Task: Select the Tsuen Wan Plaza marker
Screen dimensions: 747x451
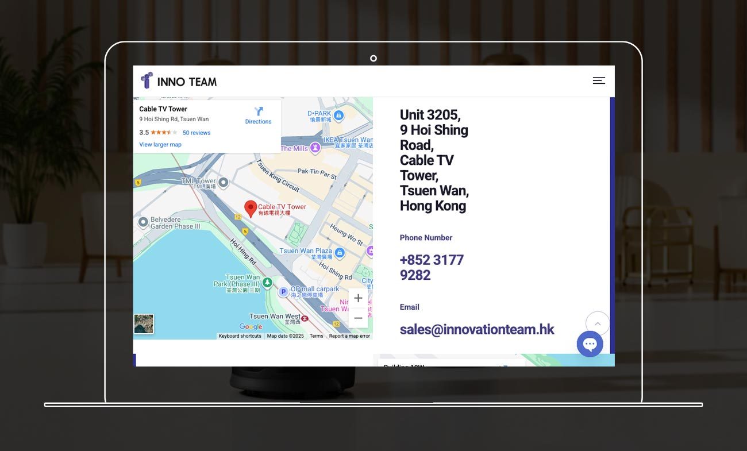Action: [x=340, y=252]
